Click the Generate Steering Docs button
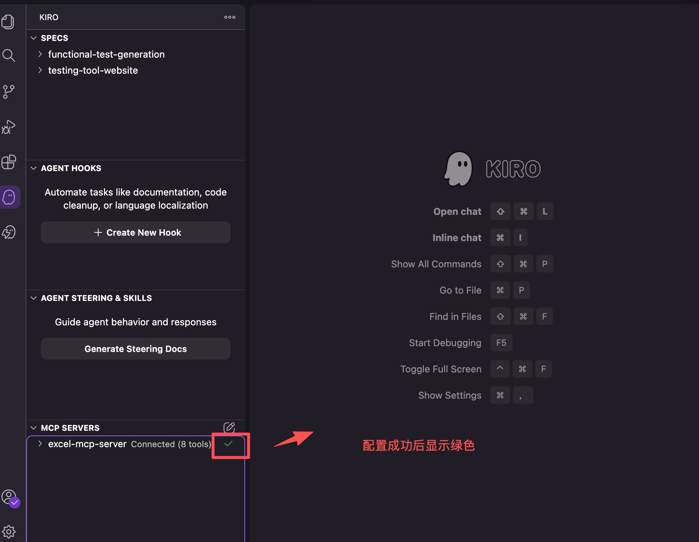699x542 pixels. (136, 349)
